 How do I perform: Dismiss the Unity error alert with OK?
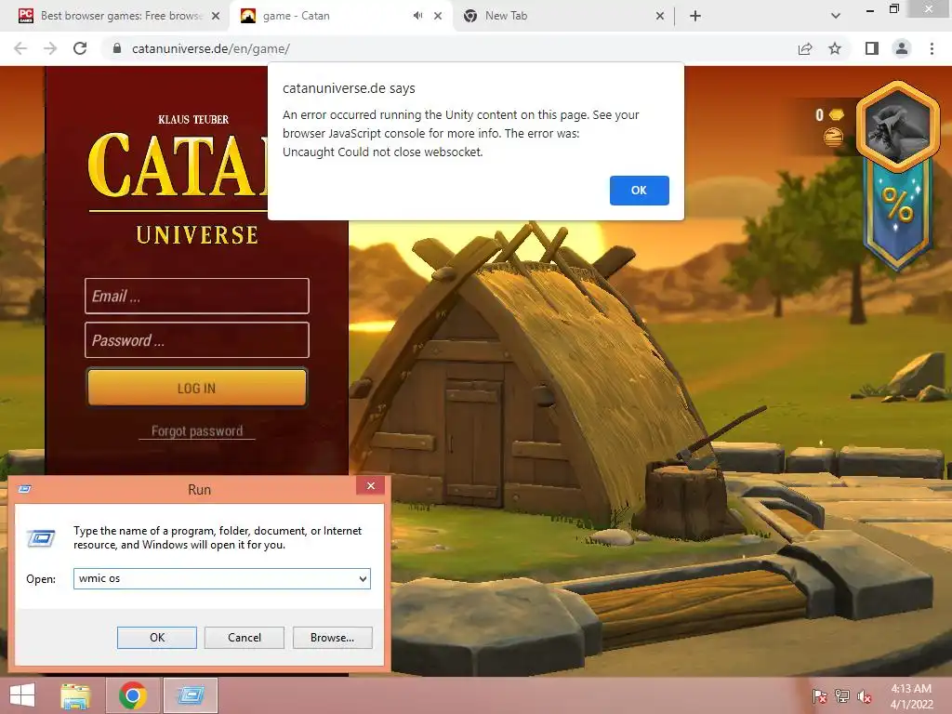640,190
